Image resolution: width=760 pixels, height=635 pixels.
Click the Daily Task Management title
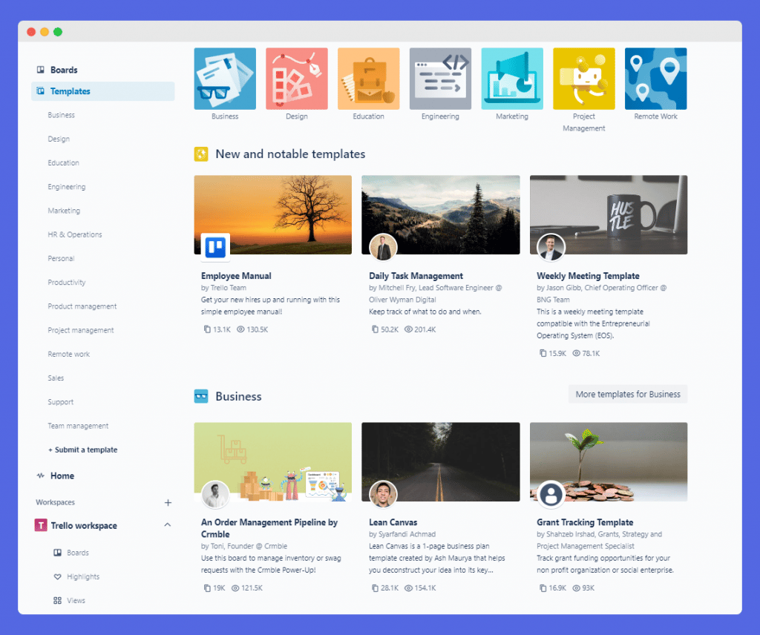pyautogui.click(x=416, y=276)
